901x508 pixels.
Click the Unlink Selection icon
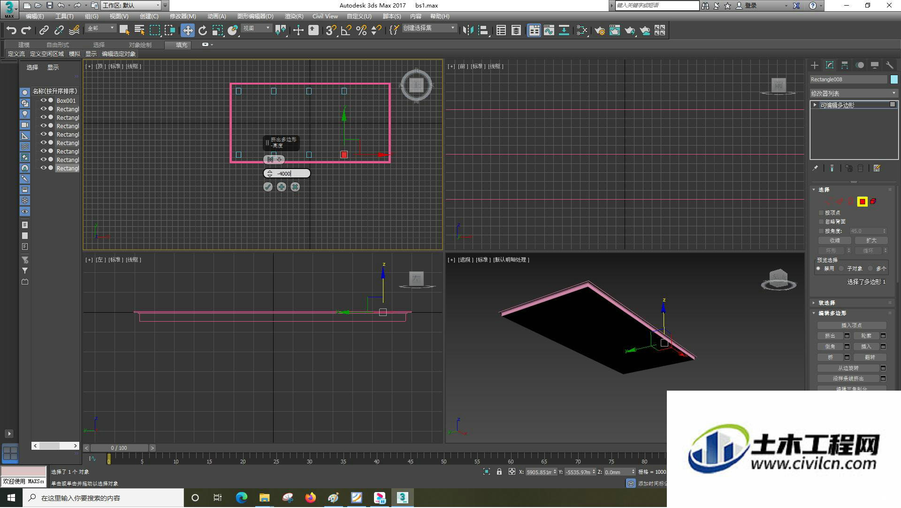(x=59, y=31)
